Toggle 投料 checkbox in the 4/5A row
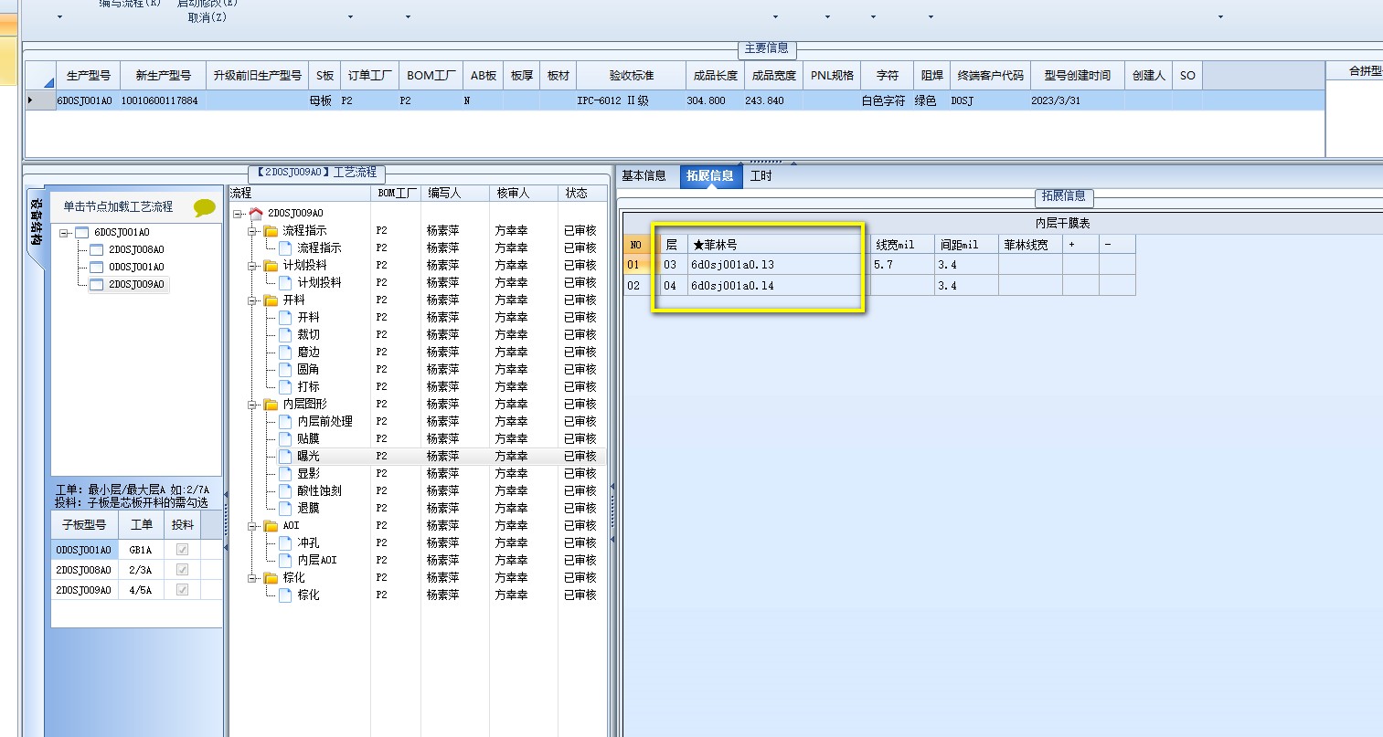The width and height of the screenshot is (1383, 737). [x=182, y=590]
